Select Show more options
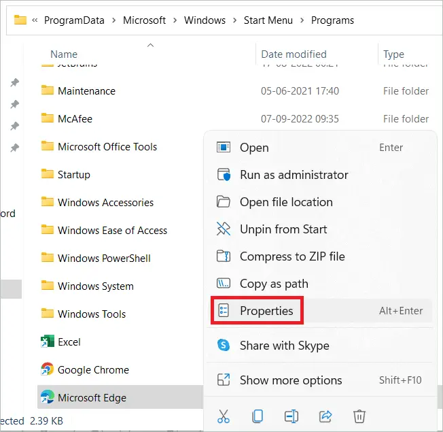This screenshot has width=443, height=432. point(319,380)
